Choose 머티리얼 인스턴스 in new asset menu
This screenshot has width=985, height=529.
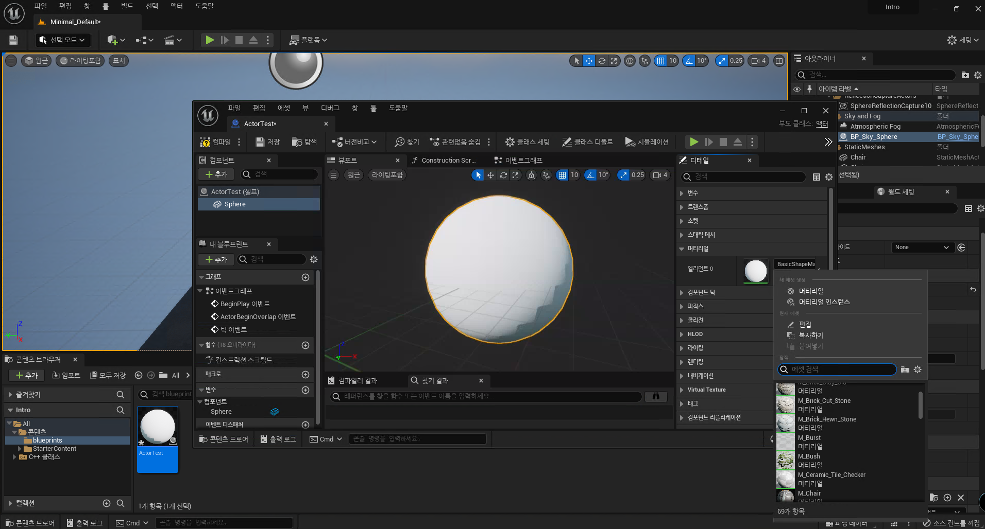[824, 302]
